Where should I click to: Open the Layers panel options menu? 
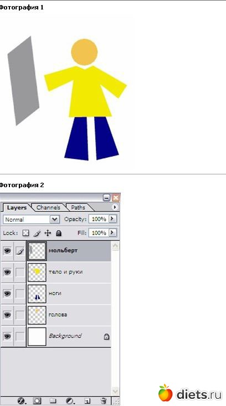115,207
